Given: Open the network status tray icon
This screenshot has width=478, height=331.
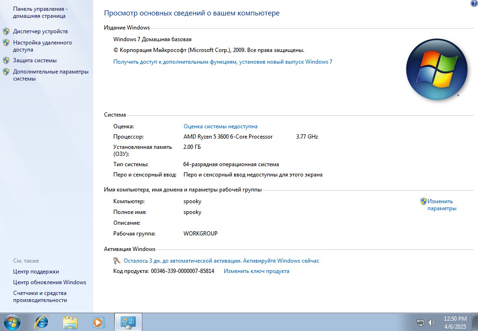Looking at the screenshot, I should [x=420, y=323].
